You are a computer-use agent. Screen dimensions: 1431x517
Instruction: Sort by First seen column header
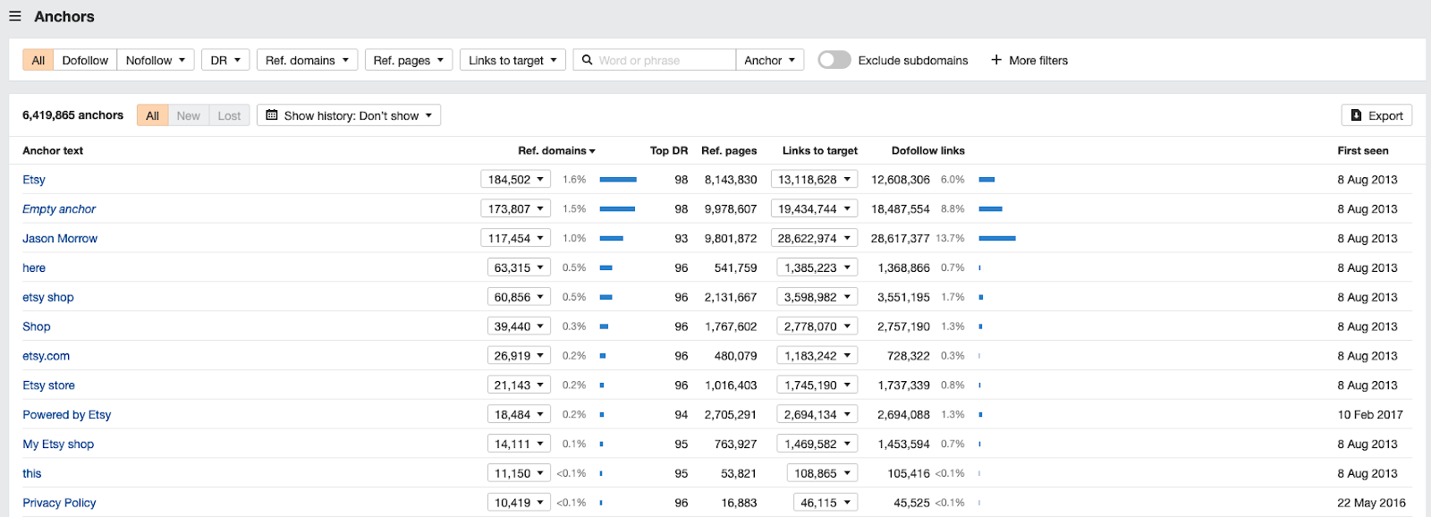point(1363,150)
